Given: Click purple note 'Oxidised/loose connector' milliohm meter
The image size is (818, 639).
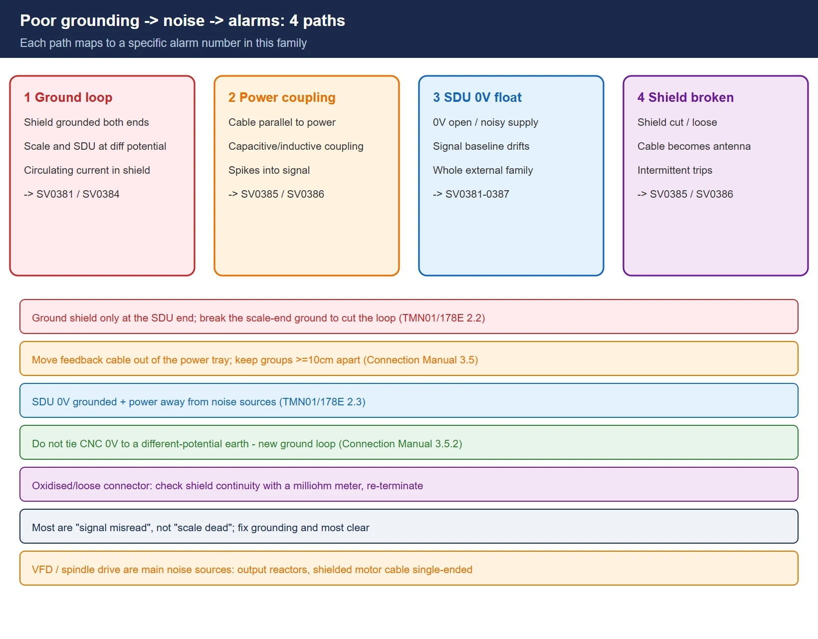Looking at the screenshot, I should (409, 485).
